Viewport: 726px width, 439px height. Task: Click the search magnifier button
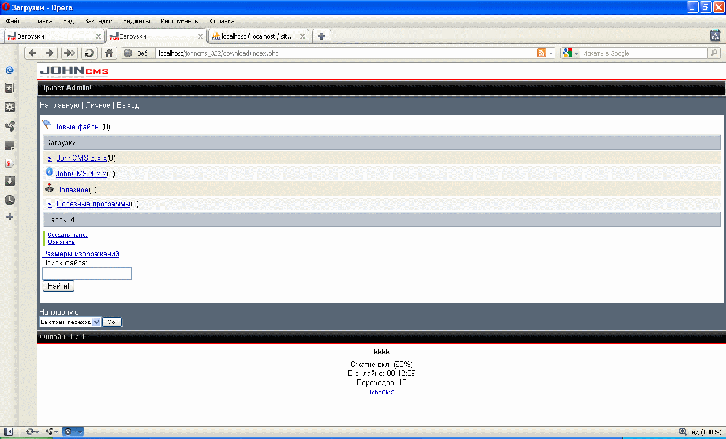[714, 53]
